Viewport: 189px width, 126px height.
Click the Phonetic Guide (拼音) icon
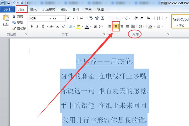(x=97, y=18)
